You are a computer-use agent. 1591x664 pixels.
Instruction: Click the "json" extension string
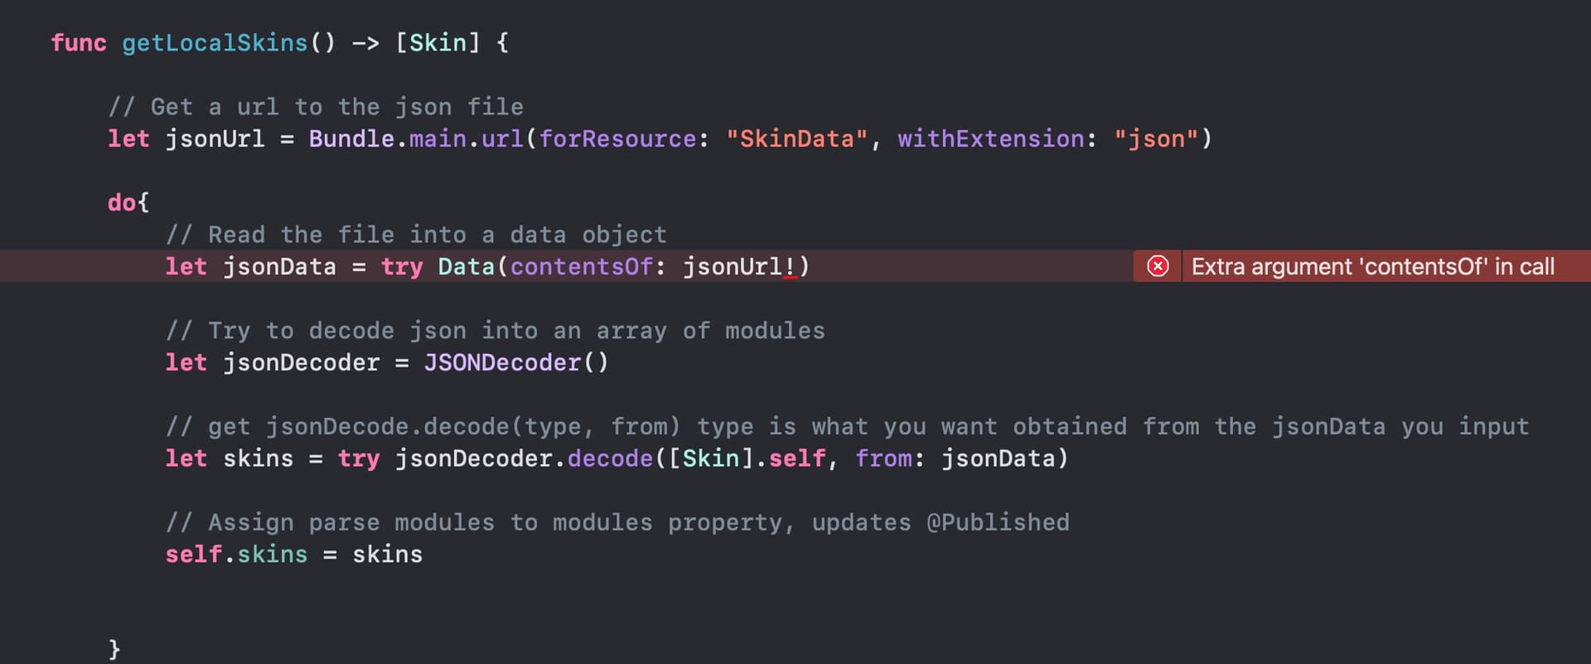pos(1156,138)
